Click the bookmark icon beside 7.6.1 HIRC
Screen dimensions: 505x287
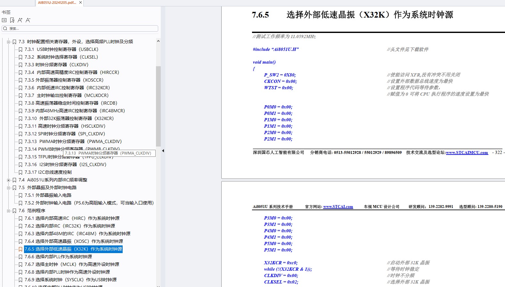tap(20, 219)
